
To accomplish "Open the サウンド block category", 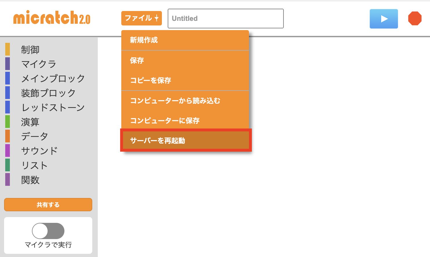I will (x=39, y=151).
